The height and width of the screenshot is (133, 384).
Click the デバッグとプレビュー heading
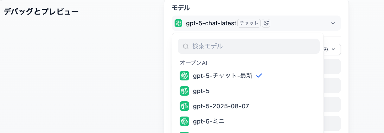[41, 12]
